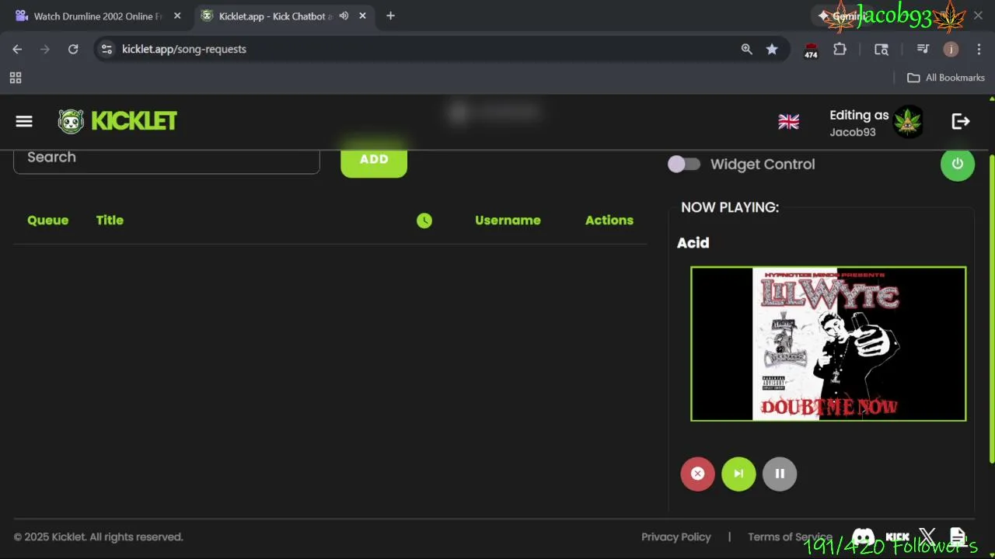This screenshot has height=559, width=995.
Task: Enable the Widget Control switch
Action: tap(684, 164)
